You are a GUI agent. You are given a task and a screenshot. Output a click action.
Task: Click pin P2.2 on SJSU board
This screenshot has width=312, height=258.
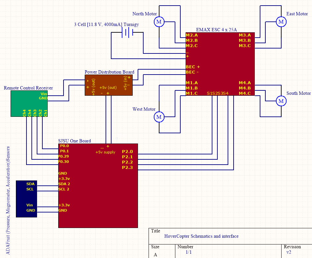(x=127, y=162)
